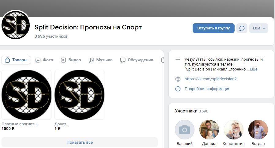
Task: Click the name Константин
Action: tap(234, 144)
